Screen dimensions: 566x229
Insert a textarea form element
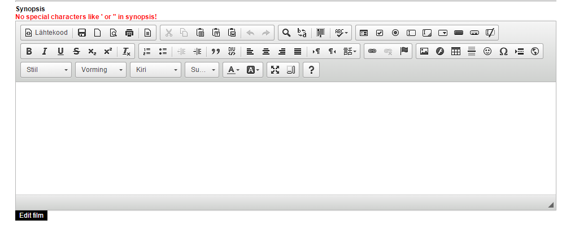(x=427, y=33)
